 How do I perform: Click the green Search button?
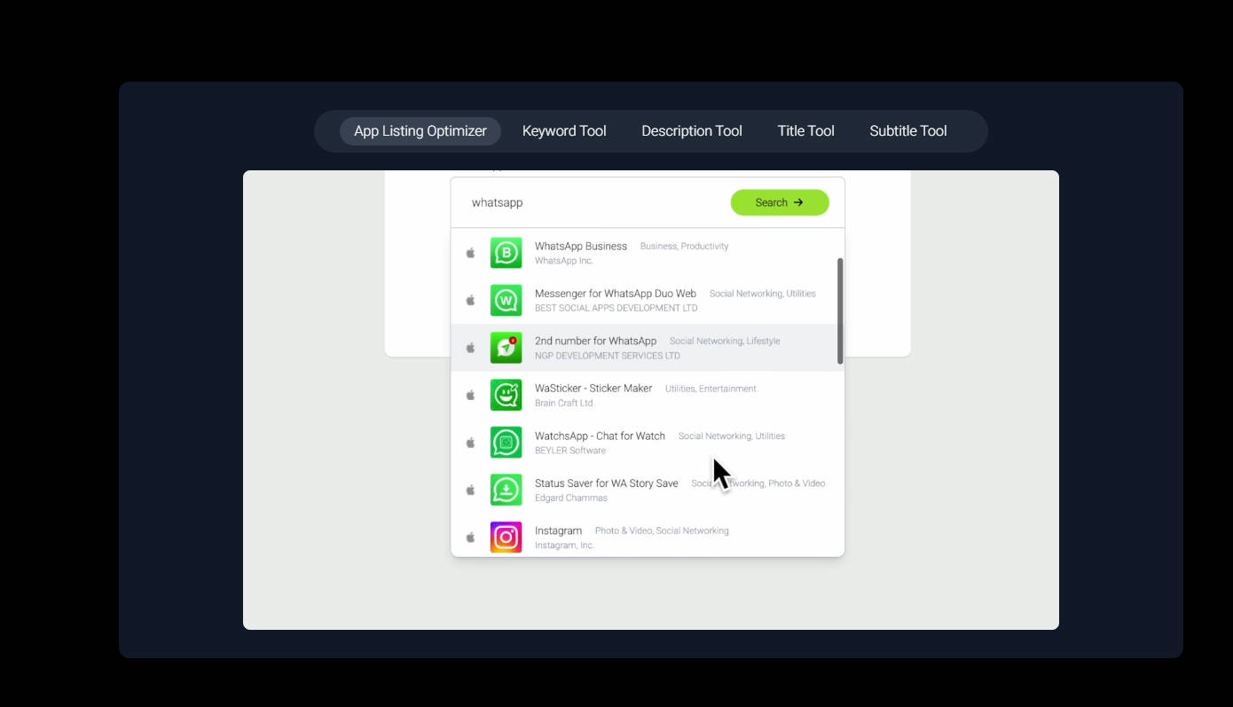pyautogui.click(x=780, y=202)
